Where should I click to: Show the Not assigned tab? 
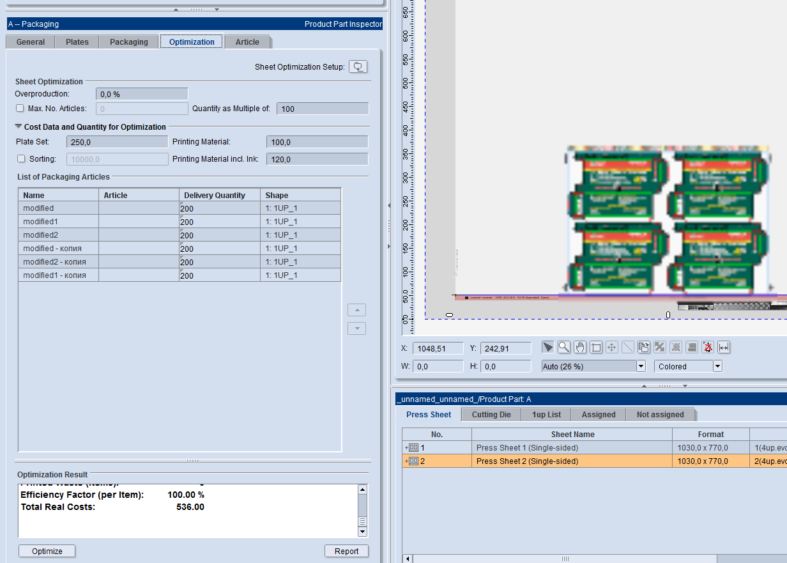point(660,414)
